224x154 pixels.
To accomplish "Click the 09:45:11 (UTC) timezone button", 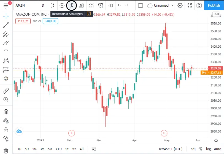I will 171,149.
